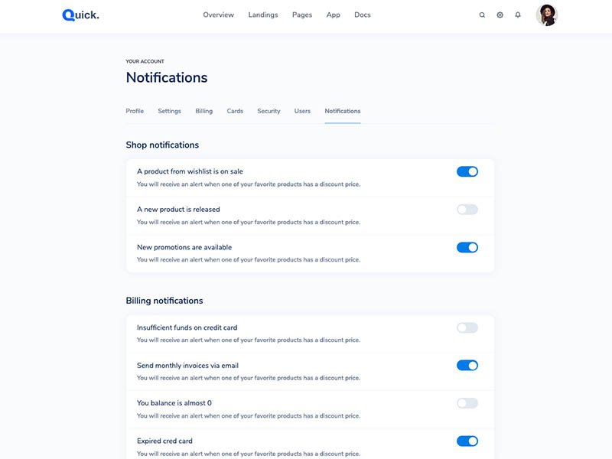Toggle send monthly invoices via email
Image resolution: width=612 pixels, height=459 pixels.
(x=467, y=366)
